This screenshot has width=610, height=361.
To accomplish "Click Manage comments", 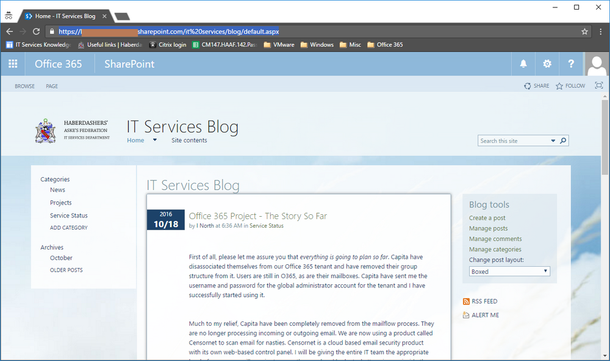I will [x=495, y=239].
